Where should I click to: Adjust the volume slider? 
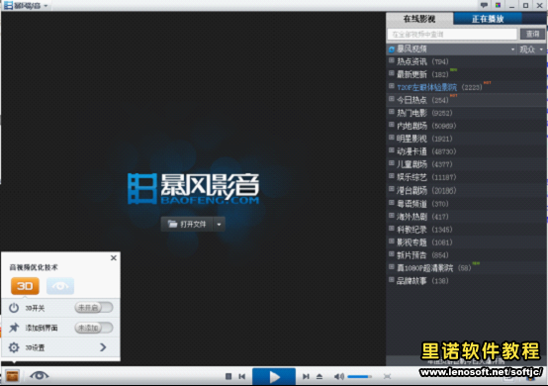[x=359, y=376]
